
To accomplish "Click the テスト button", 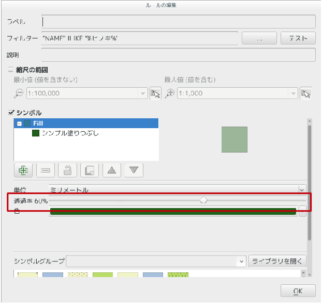I will 298,38.
